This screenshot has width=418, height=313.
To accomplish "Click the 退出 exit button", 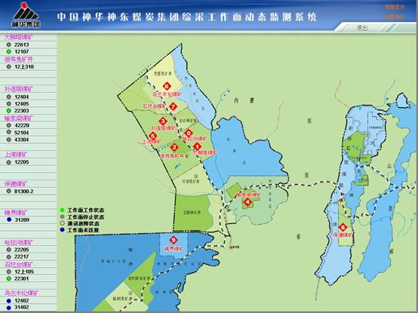I will [361, 28].
